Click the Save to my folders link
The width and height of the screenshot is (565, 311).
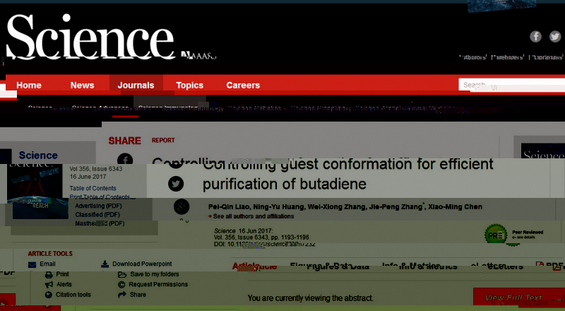(x=155, y=274)
